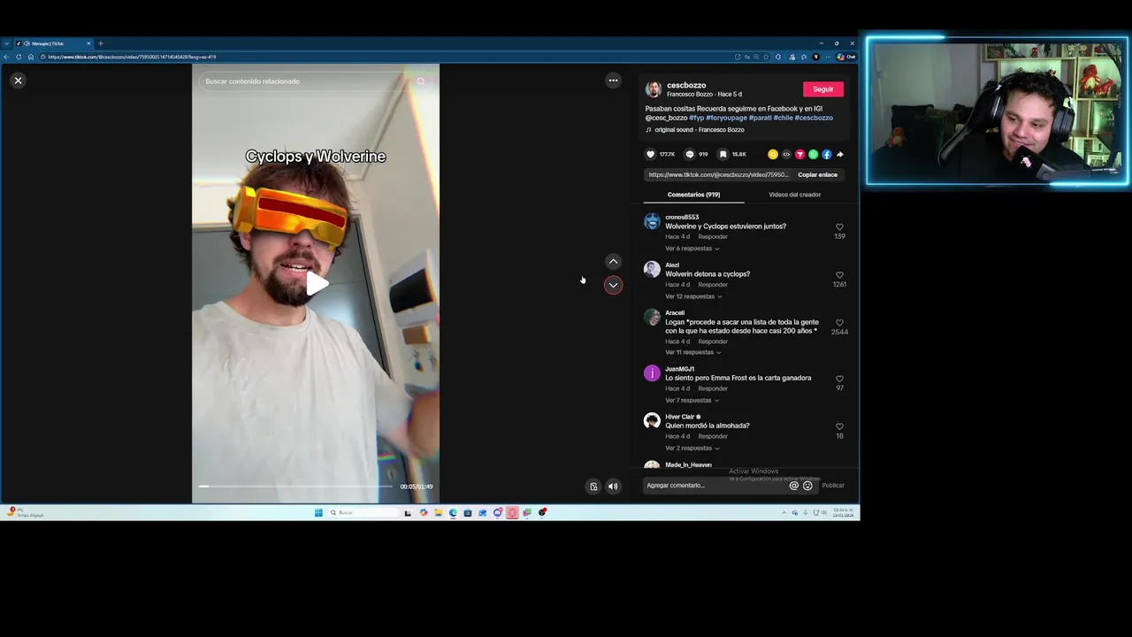Image resolution: width=1132 pixels, height=637 pixels.
Task: Like Hiver Clair's comment heart
Action: (839, 426)
